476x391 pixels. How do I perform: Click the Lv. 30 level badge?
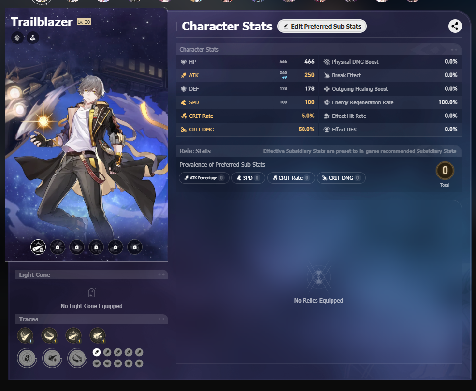pyautogui.click(x=84, y=22)
